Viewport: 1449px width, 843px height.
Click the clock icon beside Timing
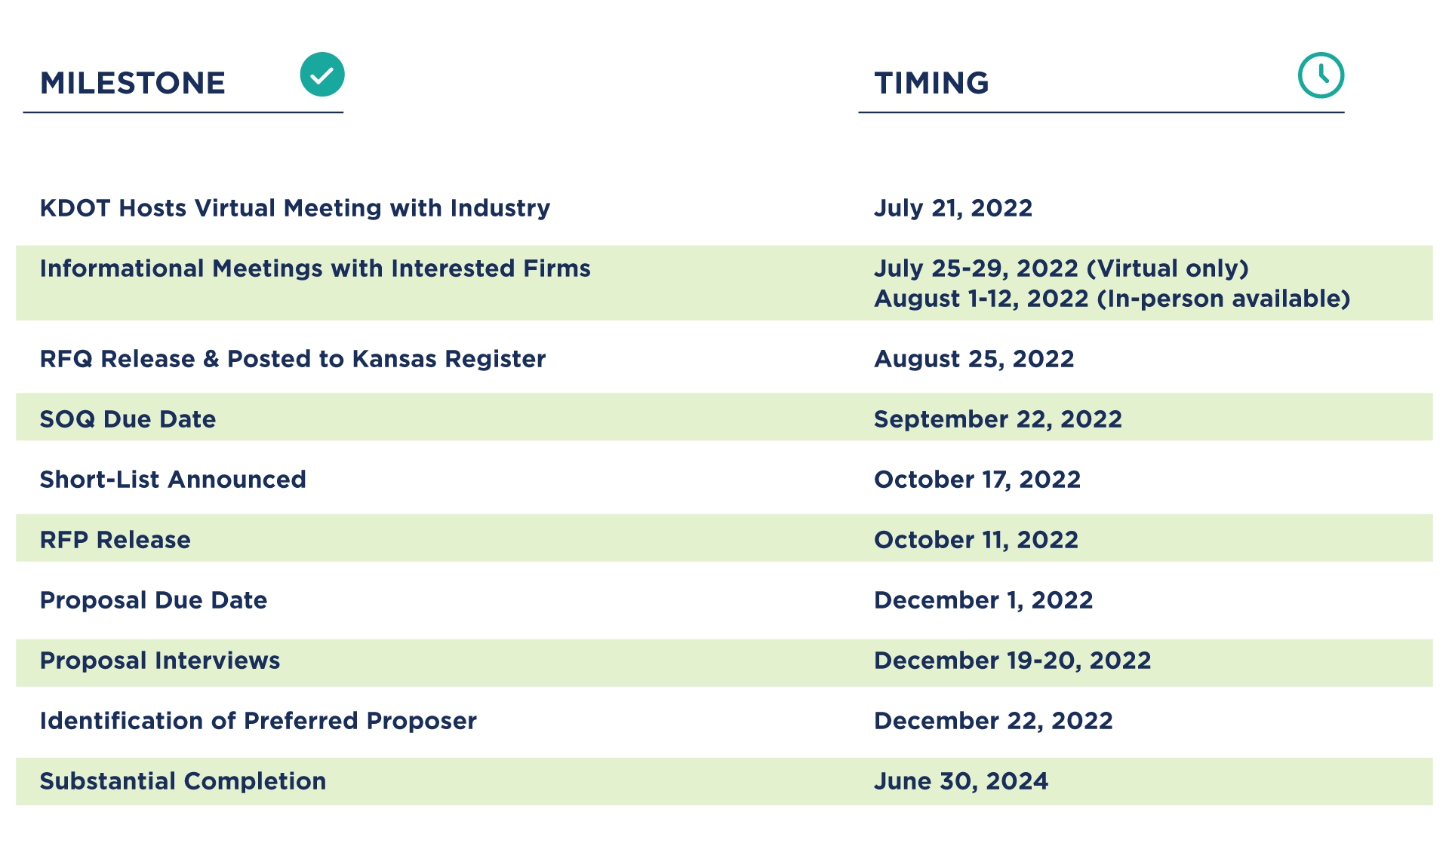click(x=1321, y=75)
